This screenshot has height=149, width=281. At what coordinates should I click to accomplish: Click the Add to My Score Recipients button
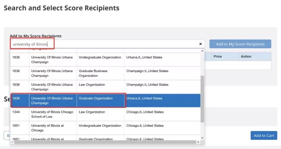[x=240, y=44]
